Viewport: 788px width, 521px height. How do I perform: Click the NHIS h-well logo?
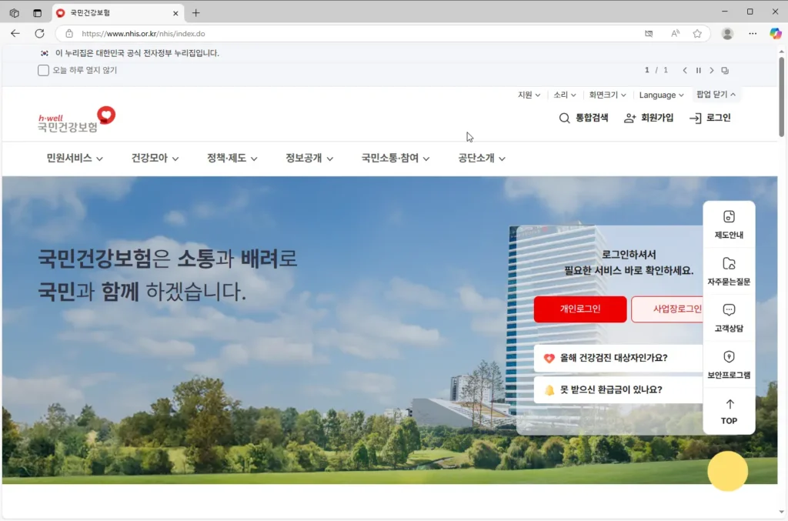click(76, 119)
